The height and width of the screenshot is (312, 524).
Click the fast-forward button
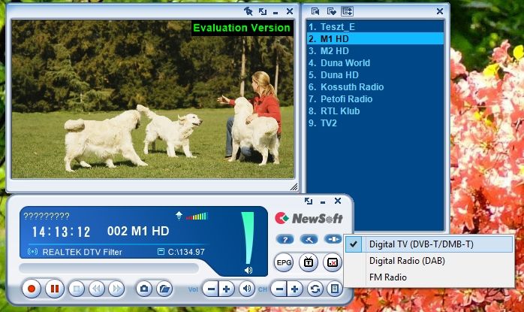(x=116, y=289)
